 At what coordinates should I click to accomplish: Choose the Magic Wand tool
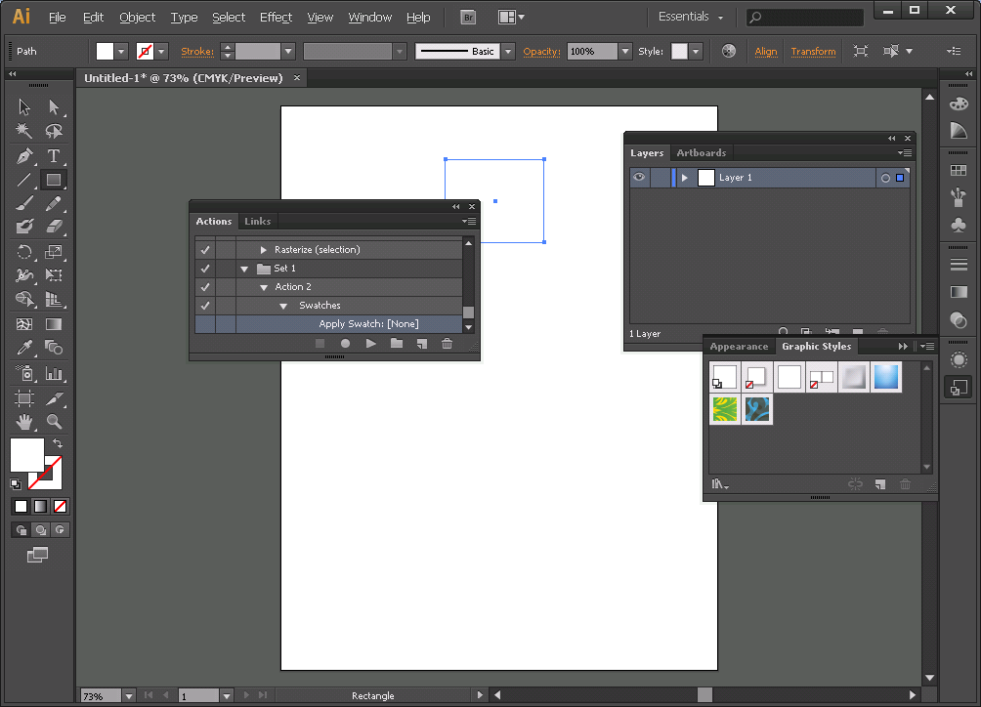[x=24, y=131]
